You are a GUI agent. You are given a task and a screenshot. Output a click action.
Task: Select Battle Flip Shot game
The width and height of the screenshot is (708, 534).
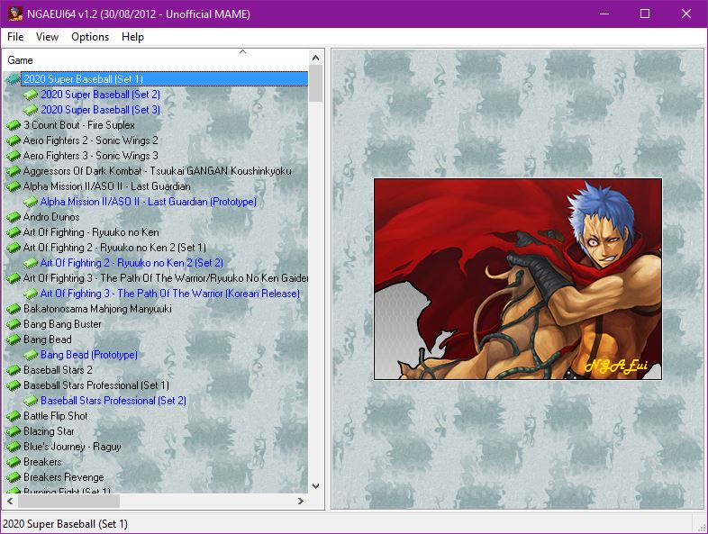tap(56, 416)
